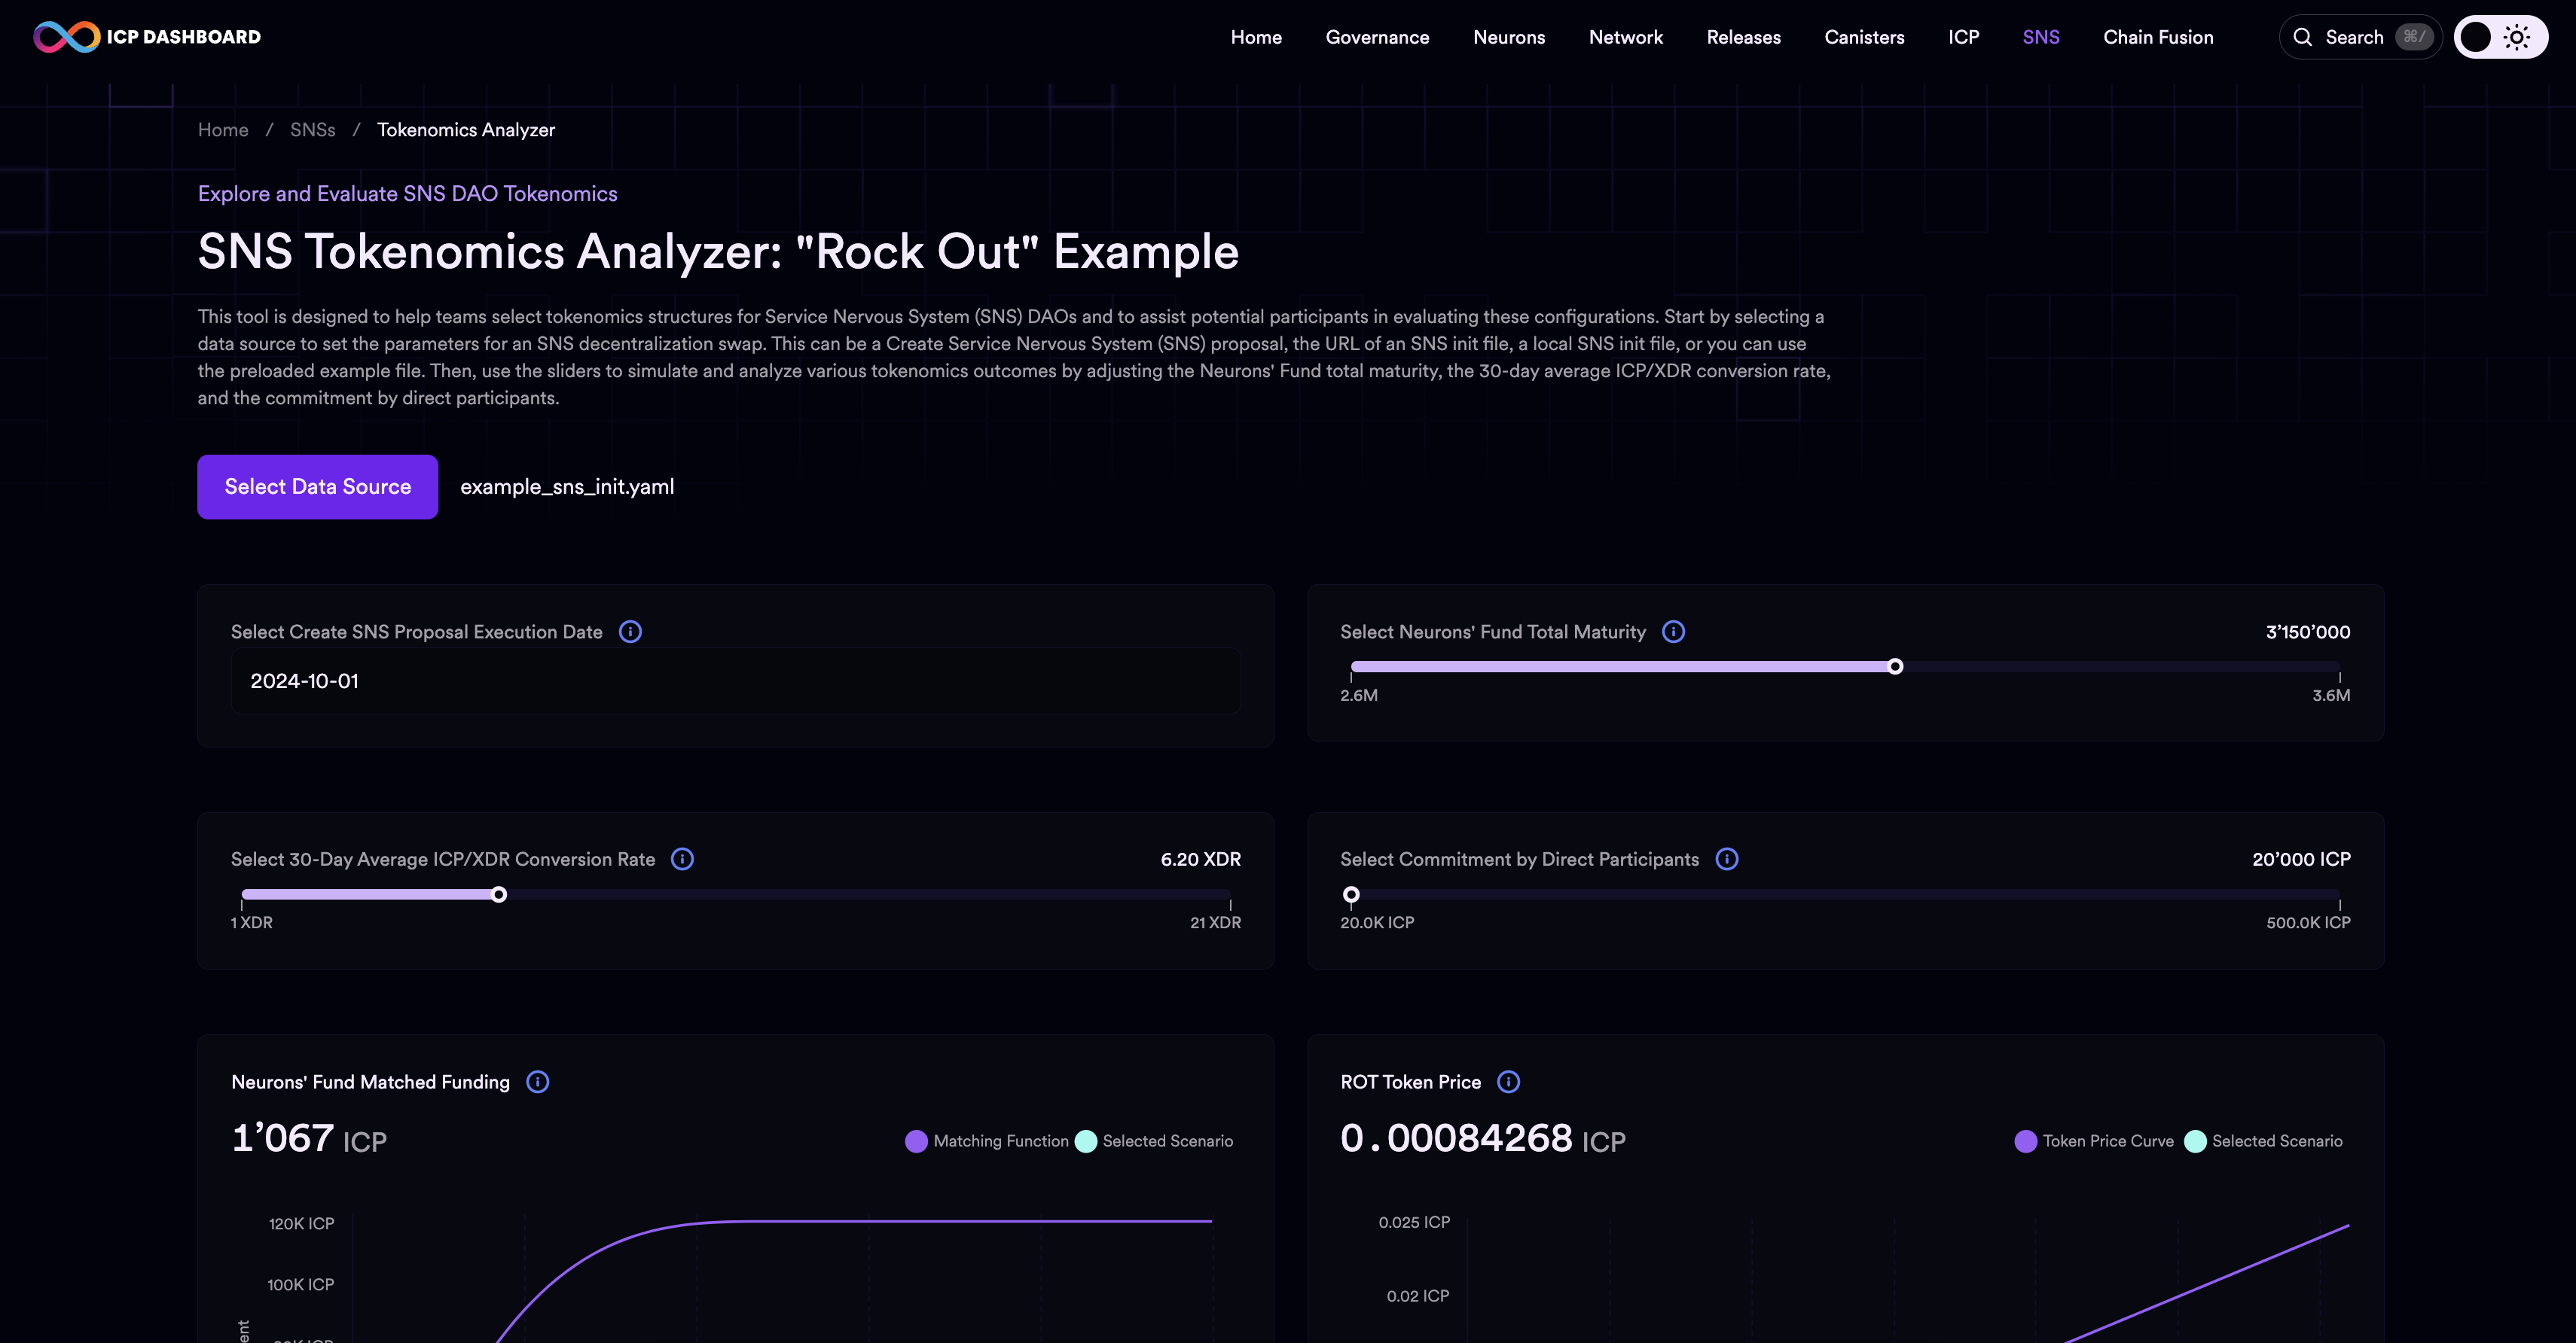This screenshot has width=2576, height=1343.
Task: Click the 2.6M slider minimum label
Action: (x=1359, y=696)
